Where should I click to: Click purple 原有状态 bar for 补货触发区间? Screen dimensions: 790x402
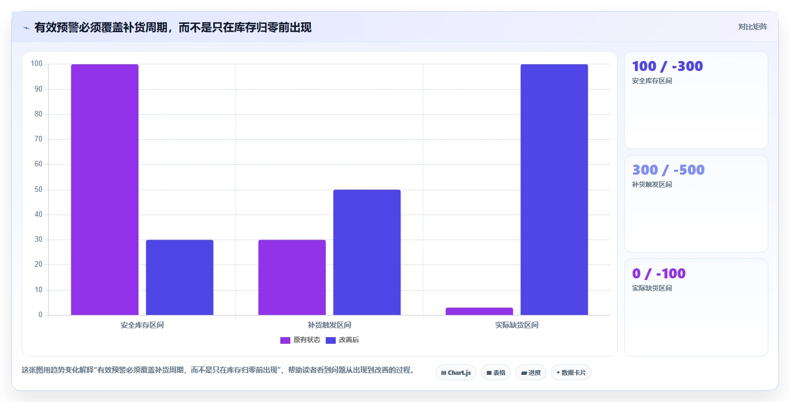[x=292, y=277]
